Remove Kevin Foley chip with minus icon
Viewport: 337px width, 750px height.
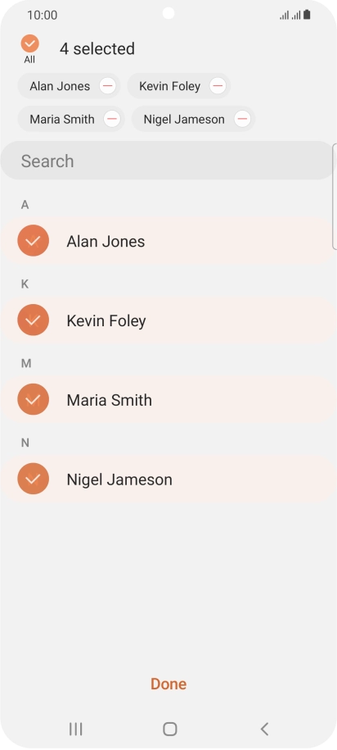pos(218,86)
